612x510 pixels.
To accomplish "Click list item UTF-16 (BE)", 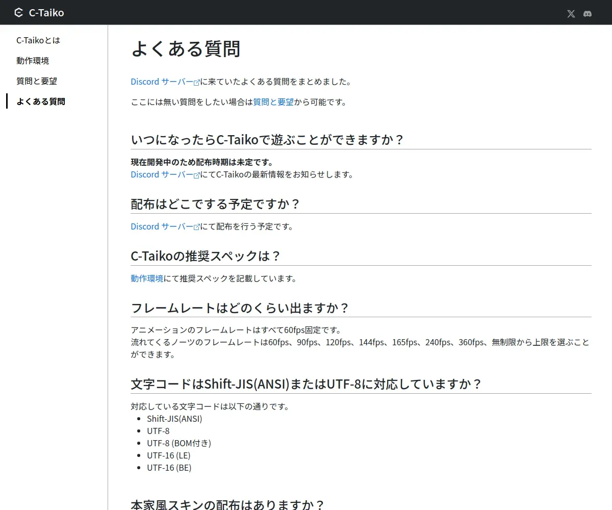I will click(x=169, y=468).
